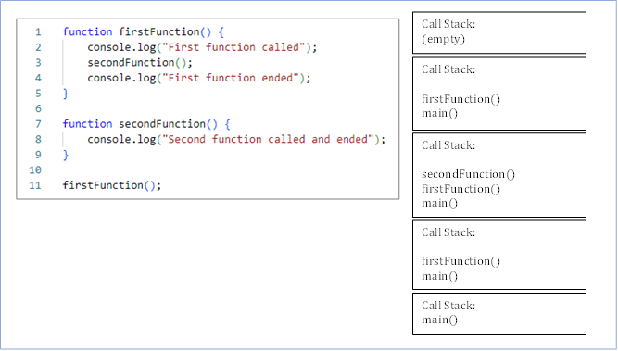
Task: Click 'Call Stack:' heading above 'secondFunction()'
Action: click(448, 145)
